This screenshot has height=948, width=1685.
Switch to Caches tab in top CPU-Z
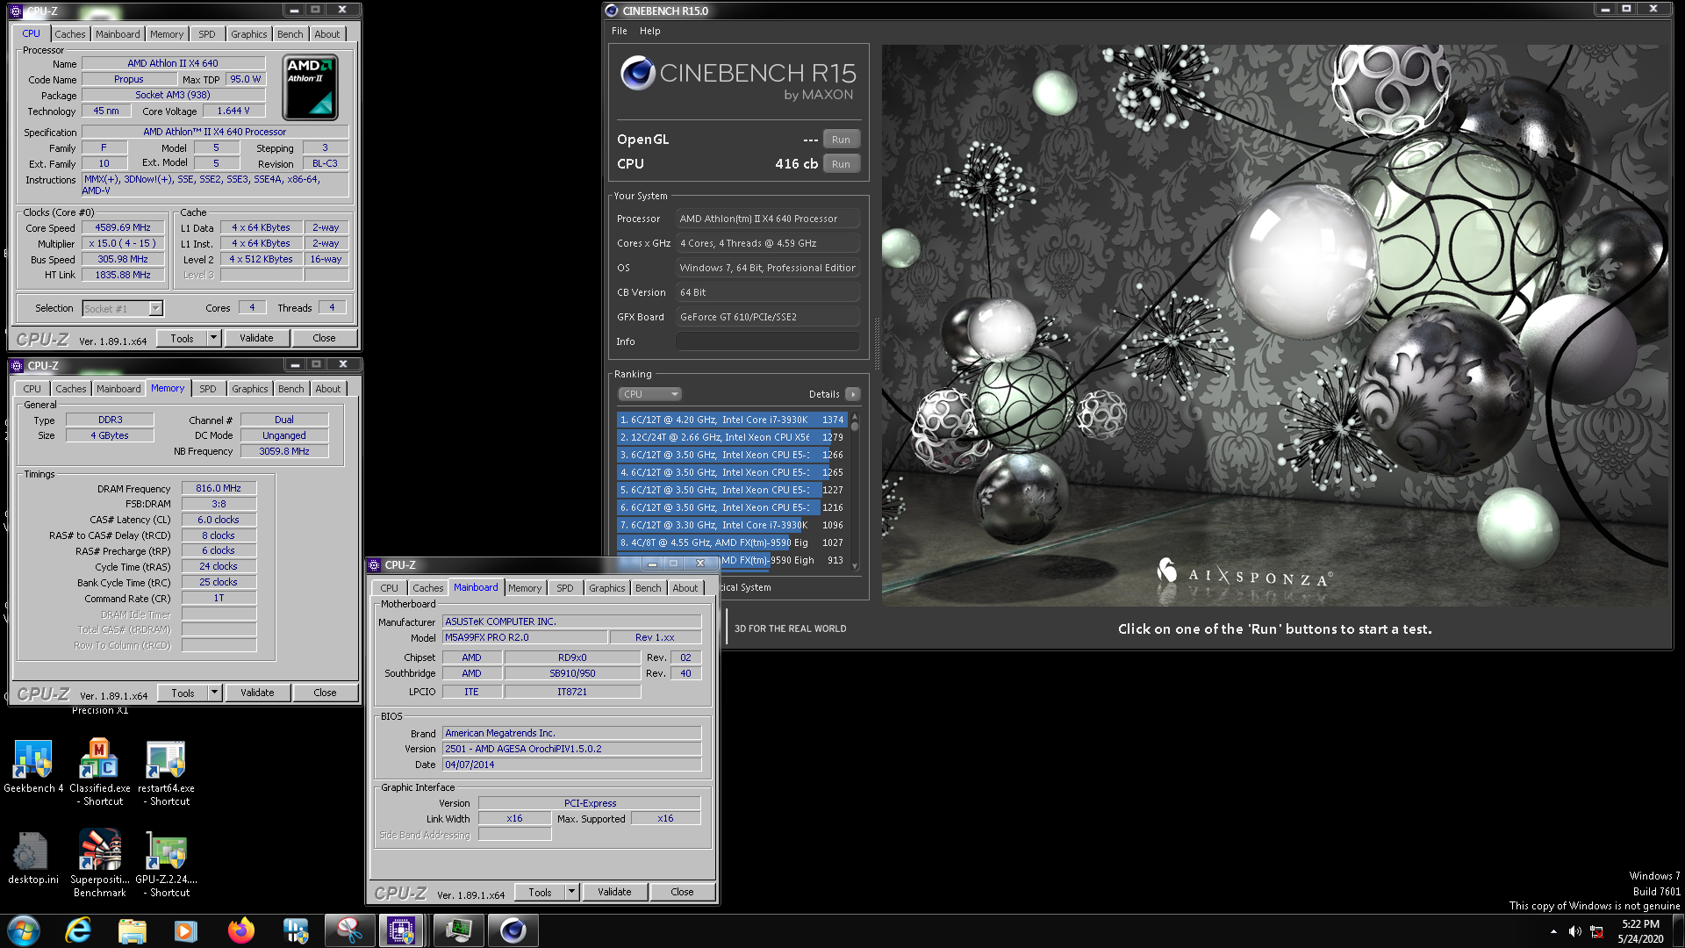point(70,34)
